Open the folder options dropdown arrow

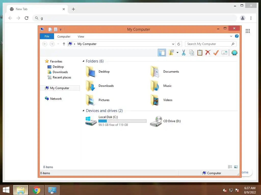point(177,53)
